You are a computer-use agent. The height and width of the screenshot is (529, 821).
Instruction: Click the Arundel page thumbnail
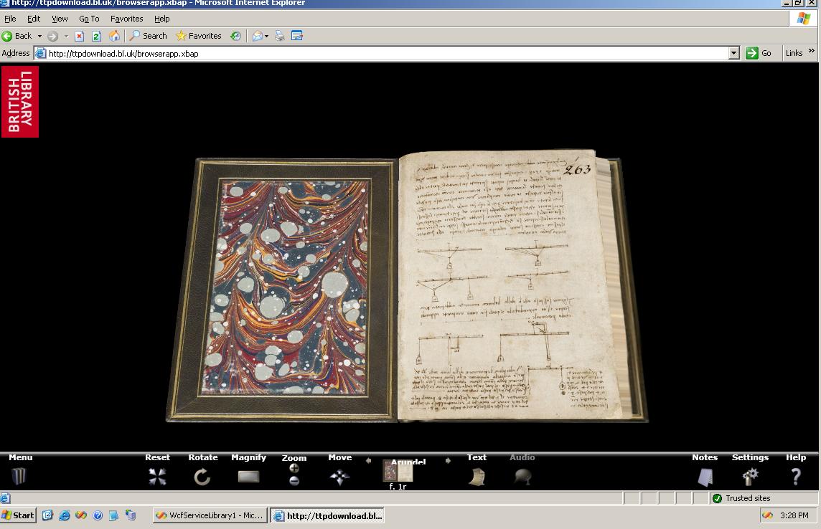pos(398,470)
